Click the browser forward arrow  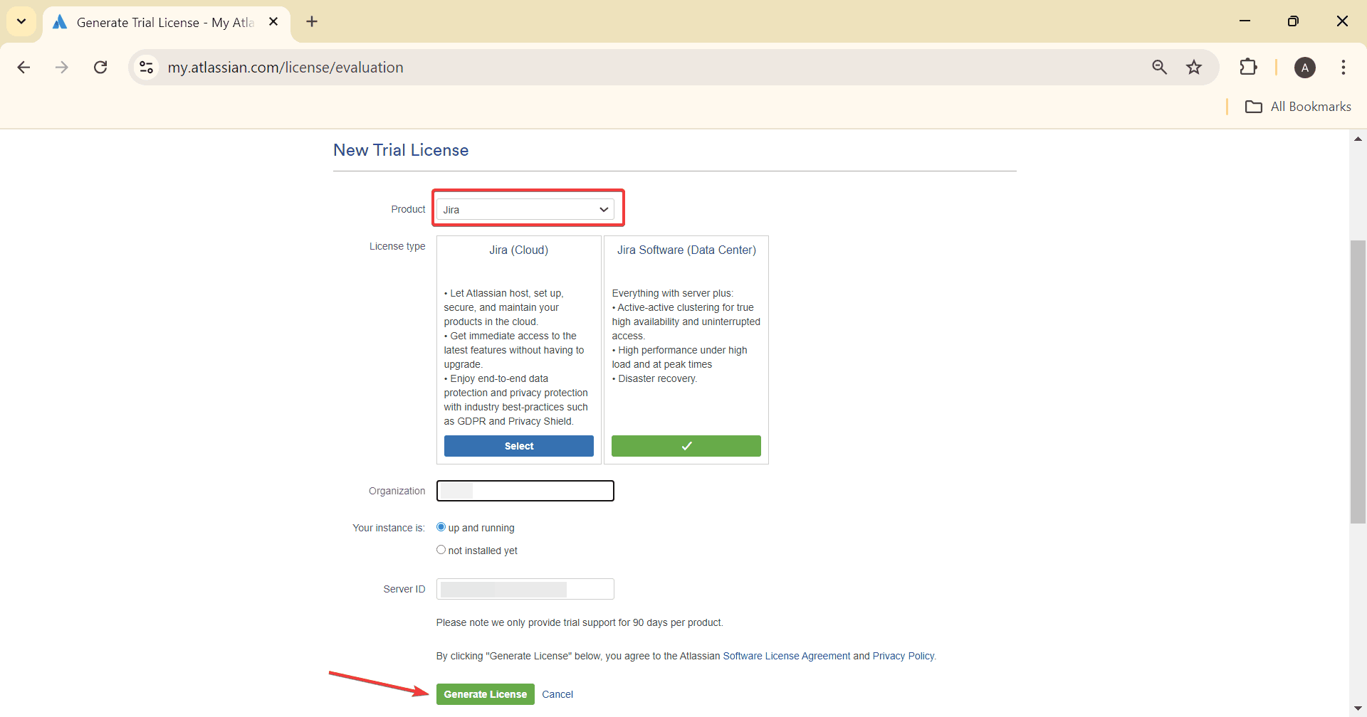pos(62,68)
